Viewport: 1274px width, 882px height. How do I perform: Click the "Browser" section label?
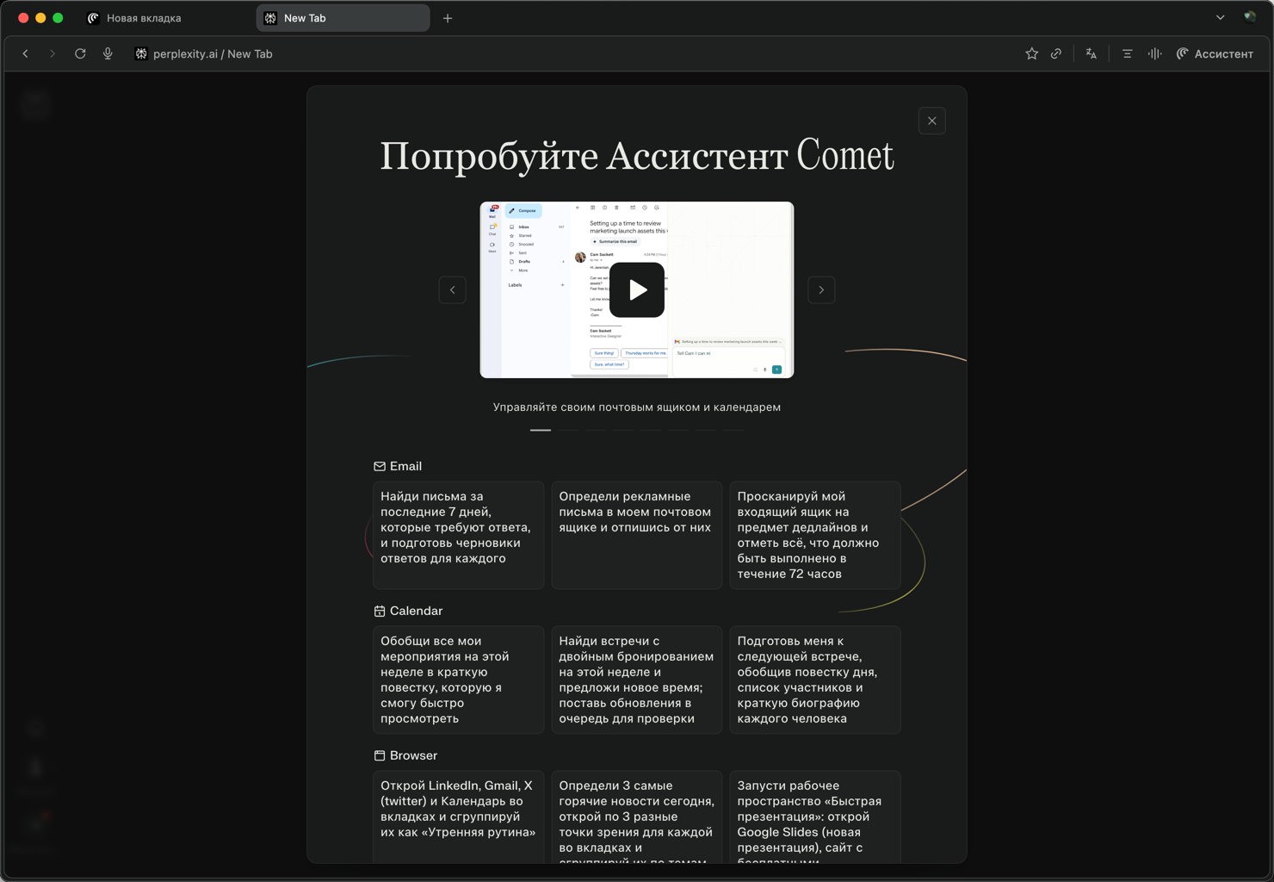point(413,755)
